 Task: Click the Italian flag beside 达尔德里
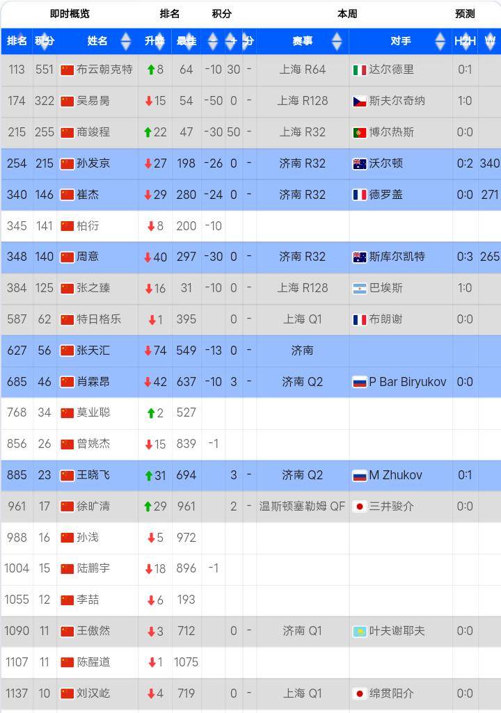click(x=359, y=70)
